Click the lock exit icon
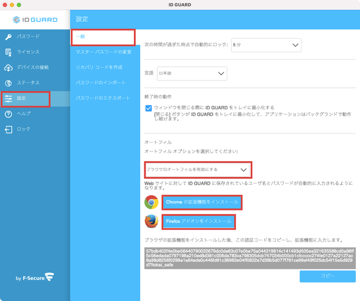The image size is (360, 301). coord(9,129)
